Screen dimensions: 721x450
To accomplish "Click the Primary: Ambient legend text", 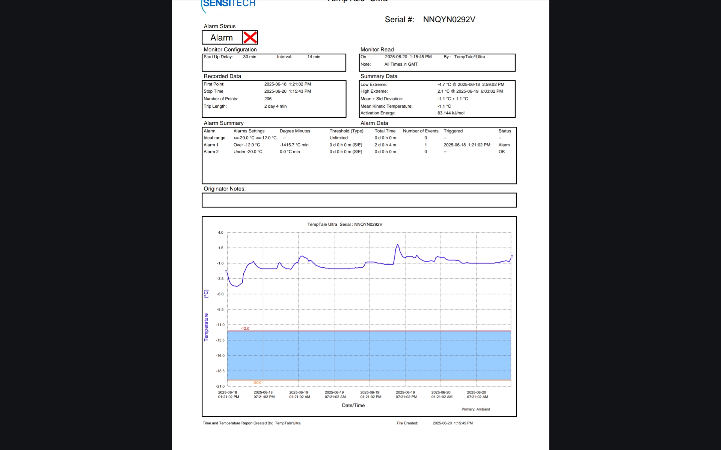I will [x=476, y=409].
